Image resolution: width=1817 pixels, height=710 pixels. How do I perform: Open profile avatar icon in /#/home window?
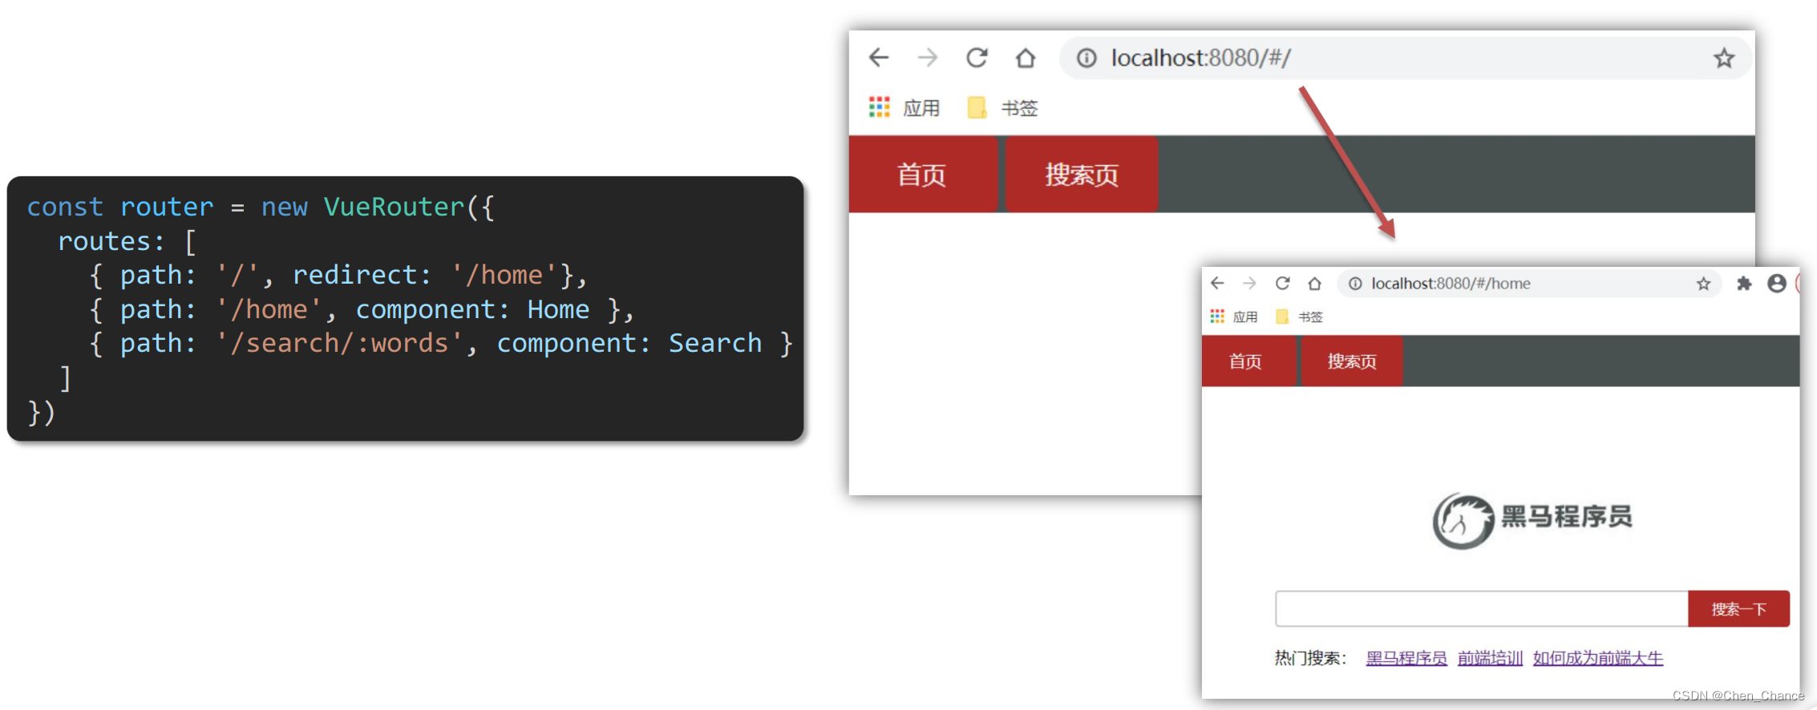1777,284
